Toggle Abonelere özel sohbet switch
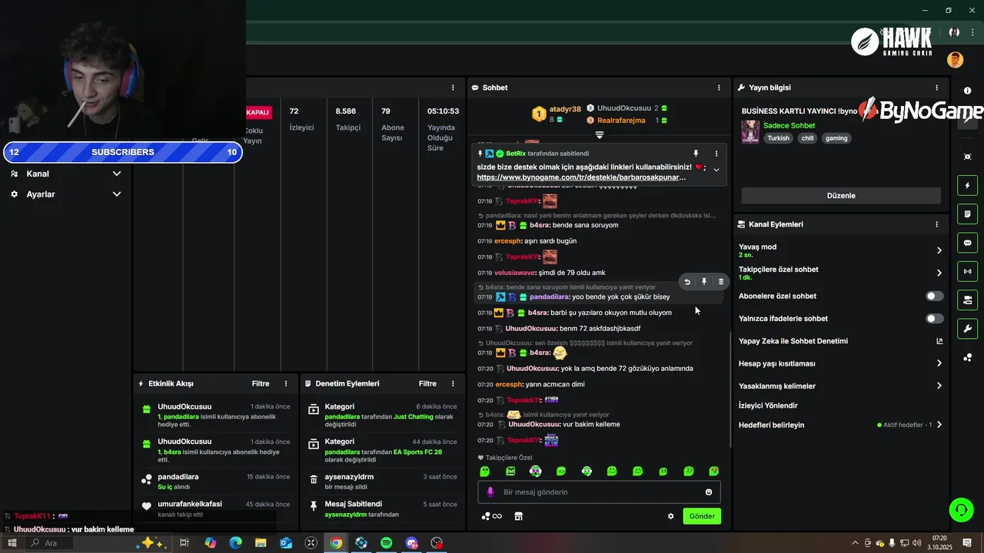 (x=934, y=296)
